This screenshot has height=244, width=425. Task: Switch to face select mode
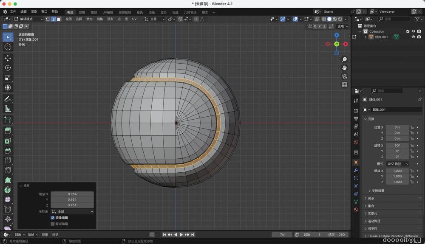[59, 19]
